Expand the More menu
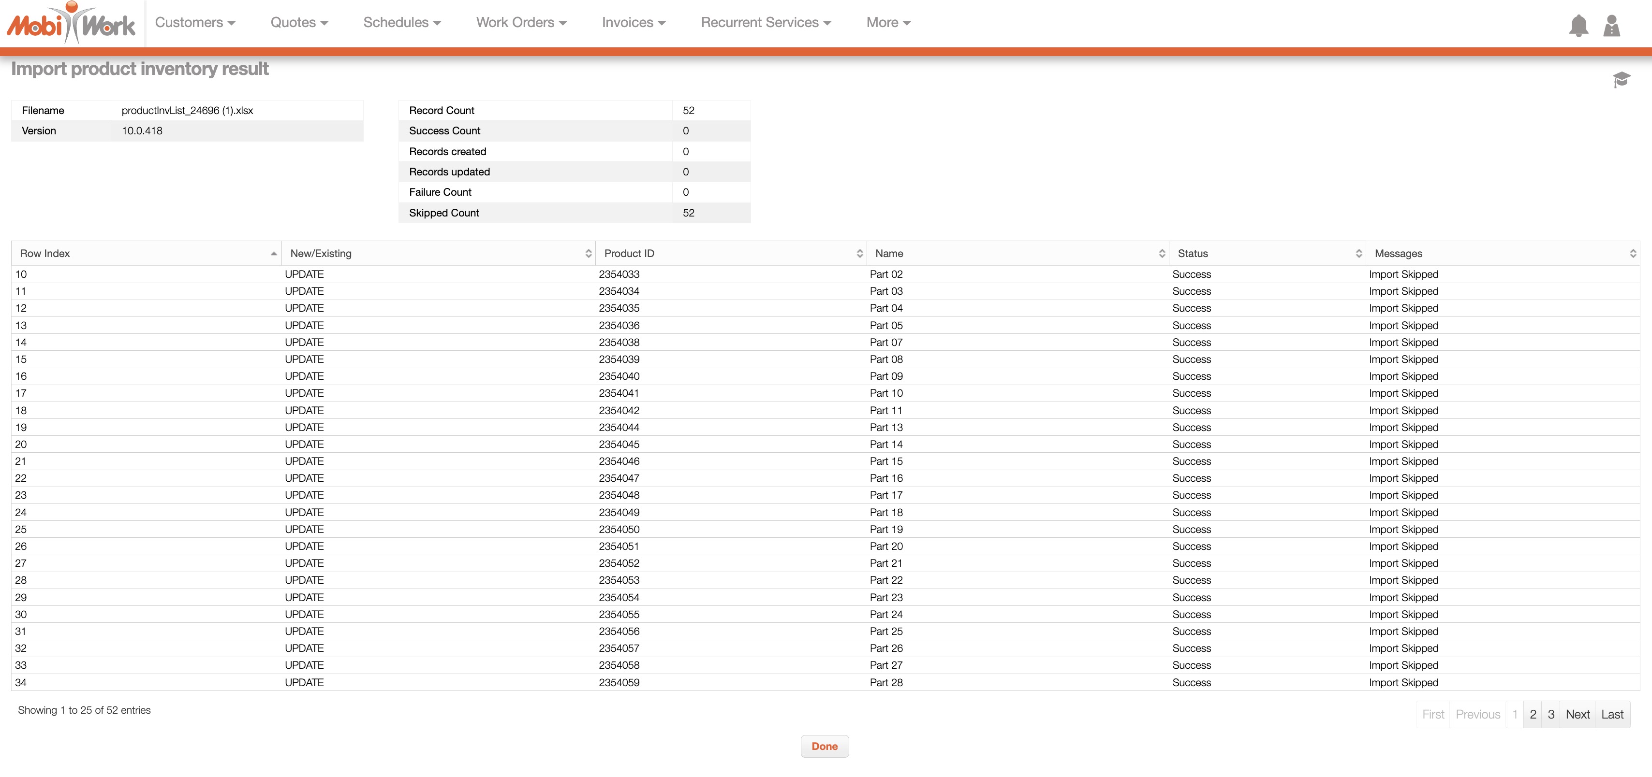1652x777 pixels. tap(887, 22)
